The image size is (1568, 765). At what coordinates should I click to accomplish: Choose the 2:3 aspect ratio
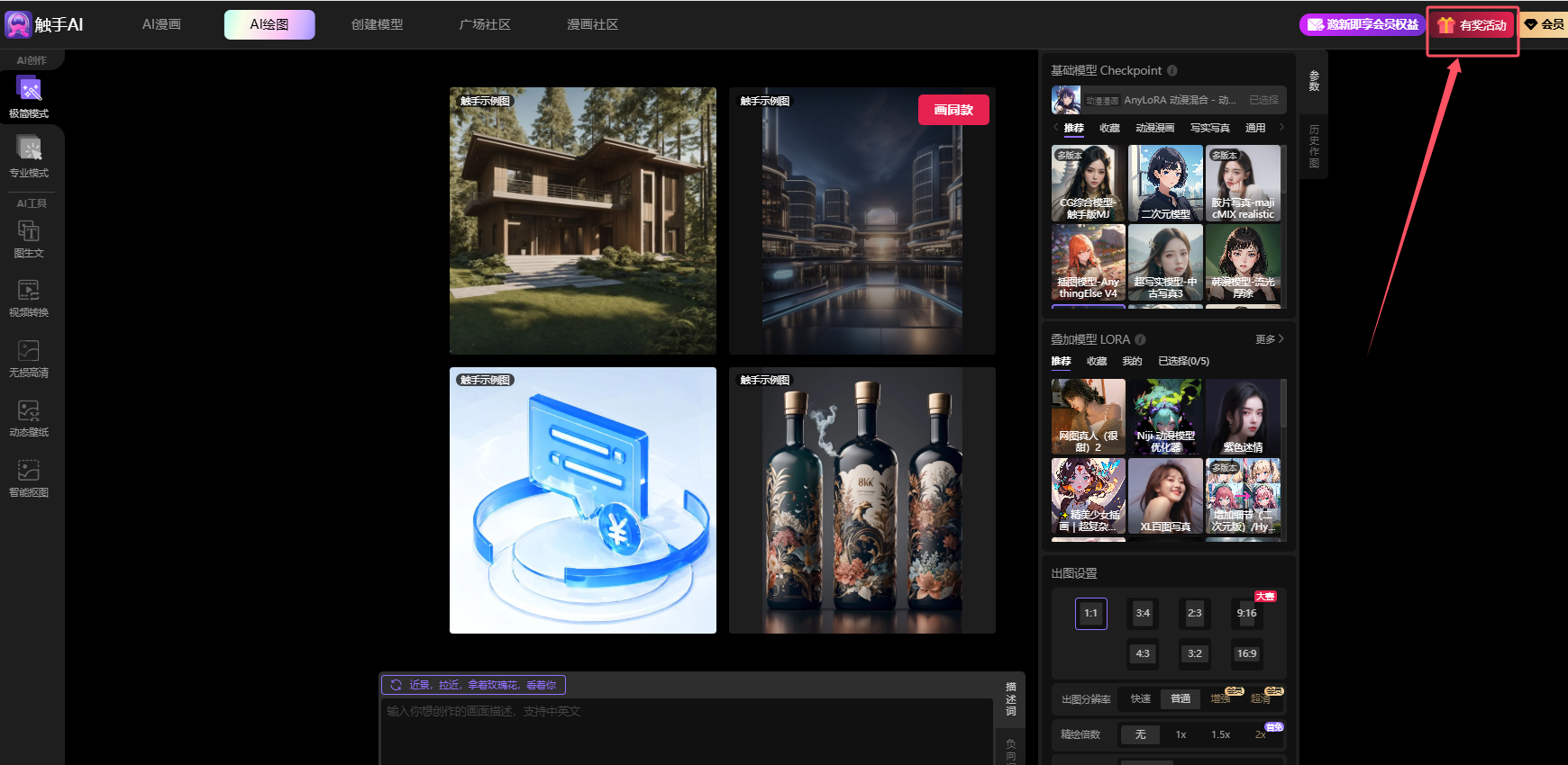1194,613
